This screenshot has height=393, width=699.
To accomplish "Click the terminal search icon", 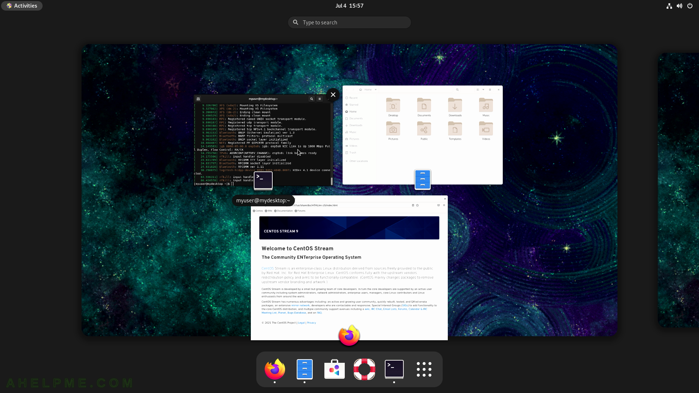I will (x=312, y=99).
